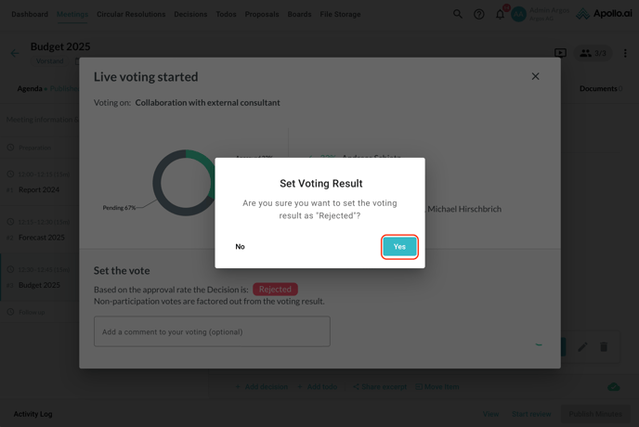Open the three-dot more options menu

tap(625, 53)
